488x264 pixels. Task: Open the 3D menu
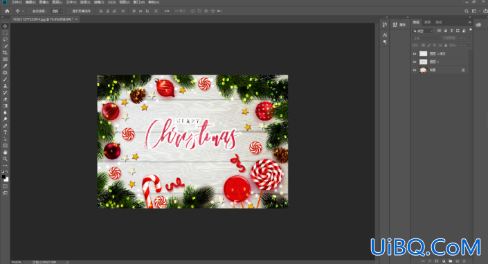pos(111,2)
